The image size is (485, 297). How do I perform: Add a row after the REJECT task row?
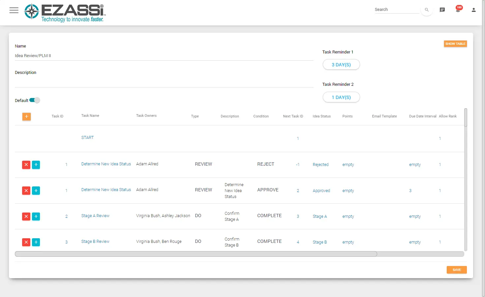click(x=36, y=165)
